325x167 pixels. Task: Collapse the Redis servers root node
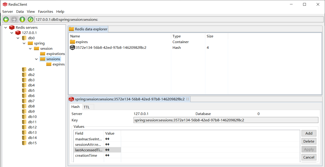(5, 27)
